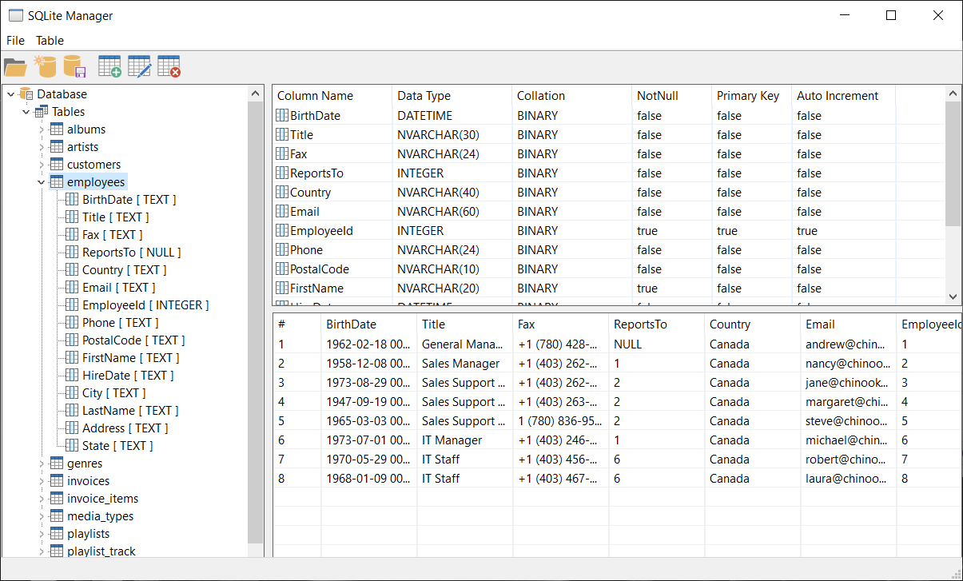Click the add table toolbar icon

pyautogui.click(x=109, y=66)
